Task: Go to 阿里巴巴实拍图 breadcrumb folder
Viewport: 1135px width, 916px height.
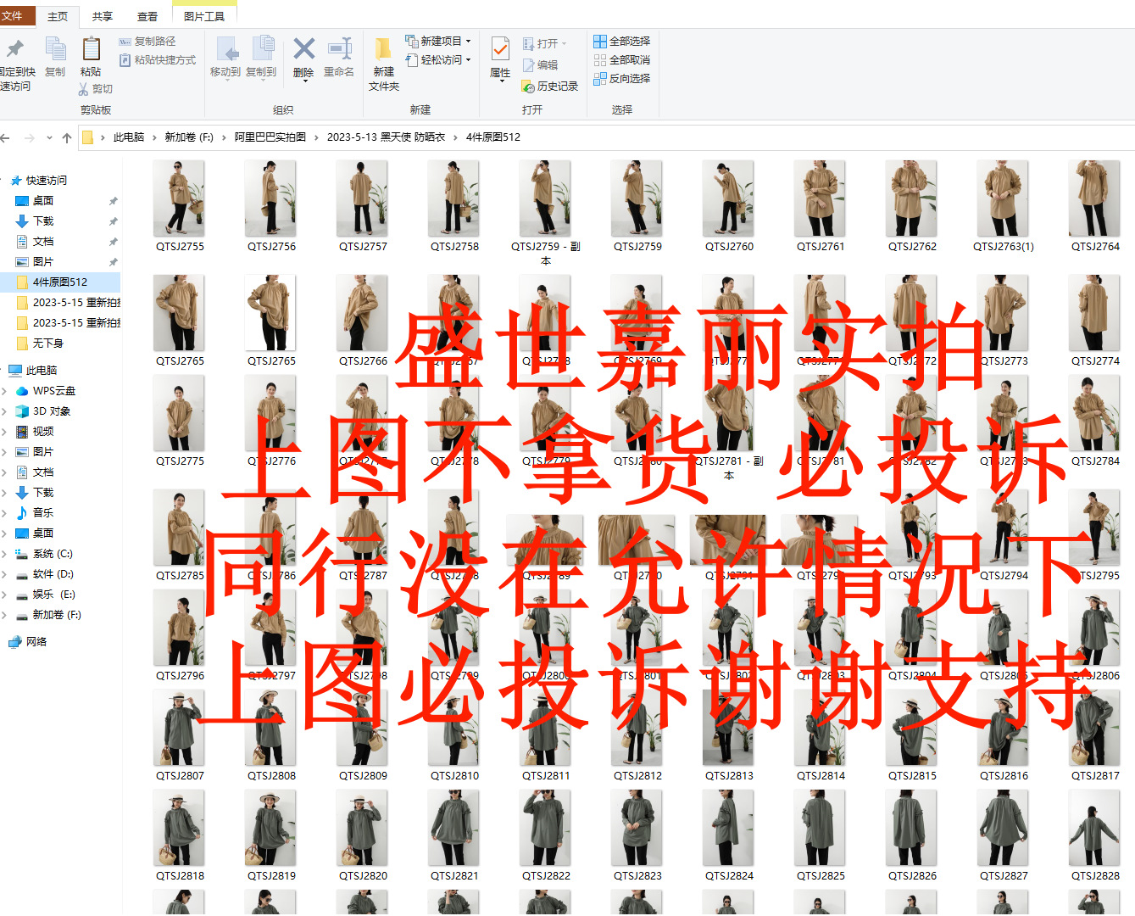Action: click(270, 137)
